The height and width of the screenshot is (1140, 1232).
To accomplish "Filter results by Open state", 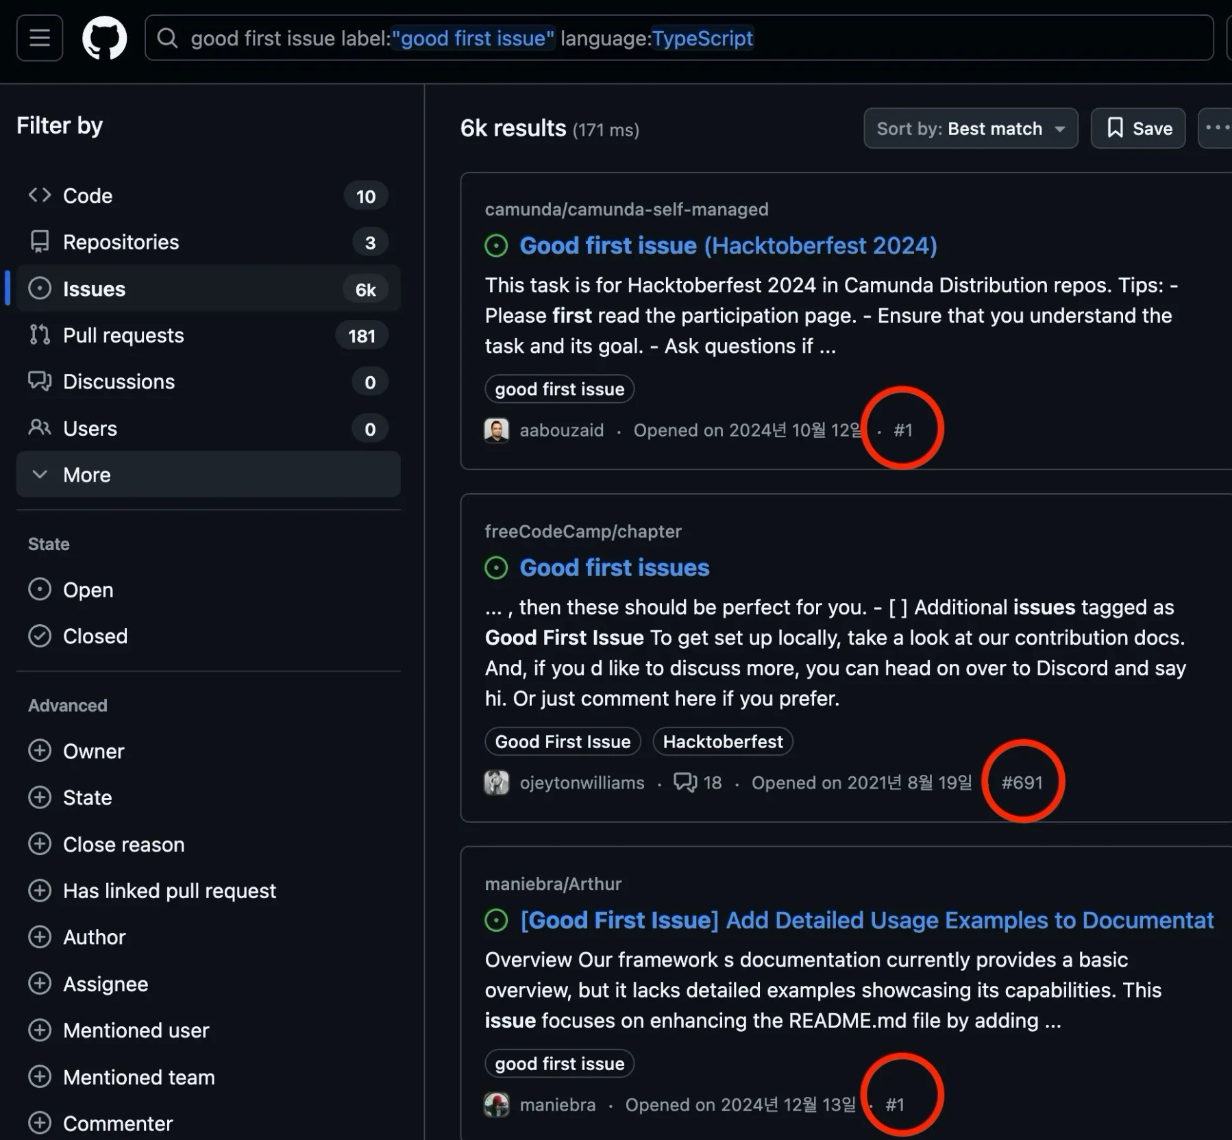I will [x=71, y=590].
